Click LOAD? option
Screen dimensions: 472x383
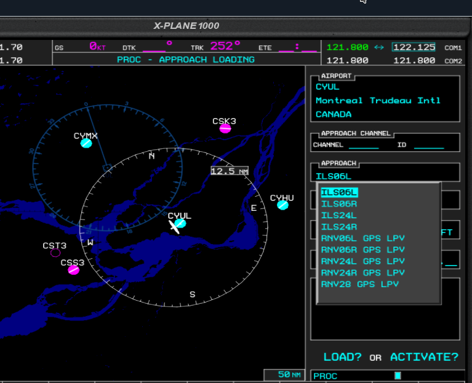tap(342, 357)
